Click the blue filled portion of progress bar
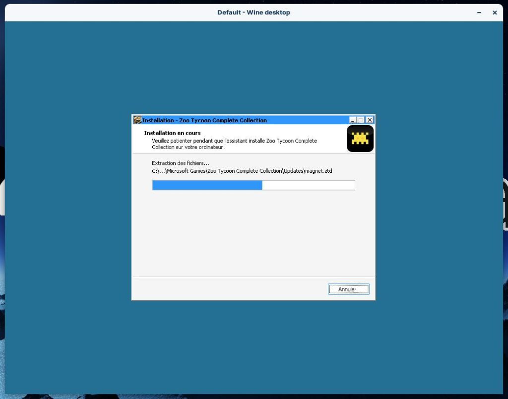 [x=207, y=185]
